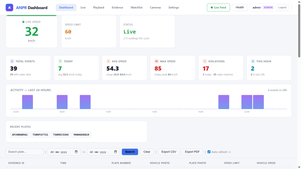Click the Live Feed button
301x169 pixels.
(218, 7)
